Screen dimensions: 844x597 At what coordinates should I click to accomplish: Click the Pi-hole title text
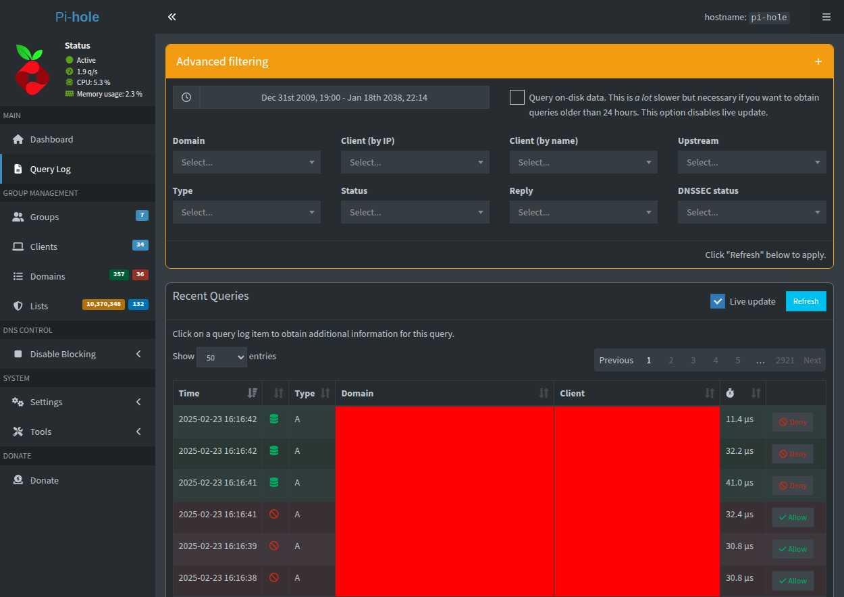[78, 17]
